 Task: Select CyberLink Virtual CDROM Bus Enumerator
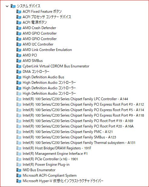56,66
